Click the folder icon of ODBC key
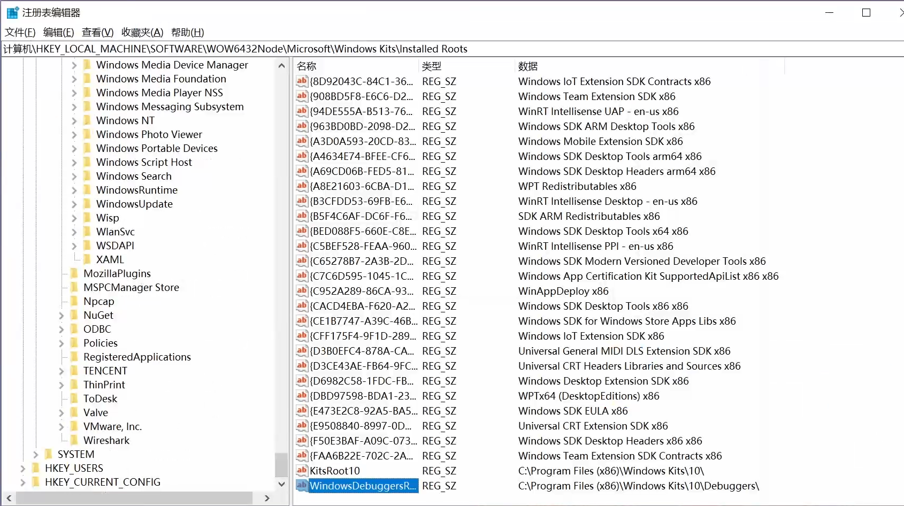Image resolution: width=904 pixels, height=506 pixels. point(74,329)
